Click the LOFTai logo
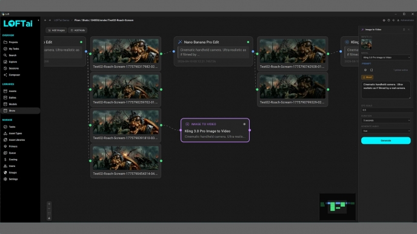417x234 pixels. tap(18, 24)
